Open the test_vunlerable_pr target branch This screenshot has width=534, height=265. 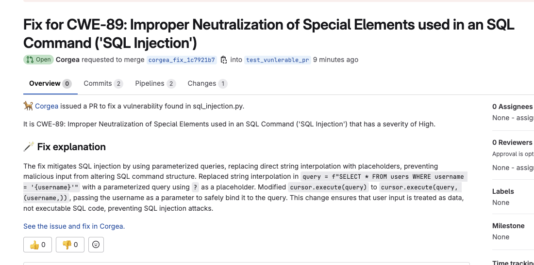coord(278,60)
